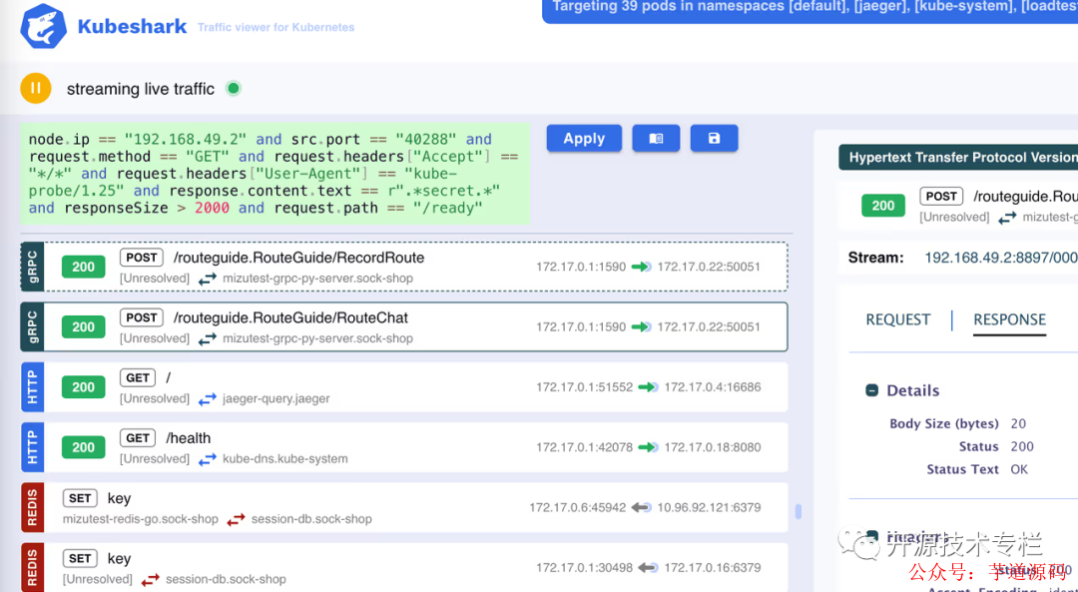Switch to the RESPONSE tab
Screen dimensions: 1078x592
point(1009,319)
